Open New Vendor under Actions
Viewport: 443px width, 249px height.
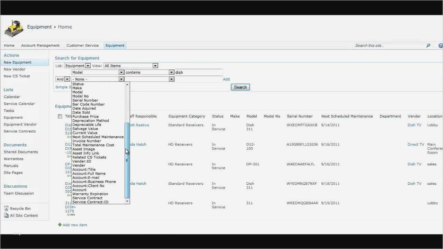coord(15,69)
